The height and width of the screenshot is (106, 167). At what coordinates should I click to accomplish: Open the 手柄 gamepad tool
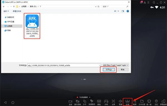[106, 102]
